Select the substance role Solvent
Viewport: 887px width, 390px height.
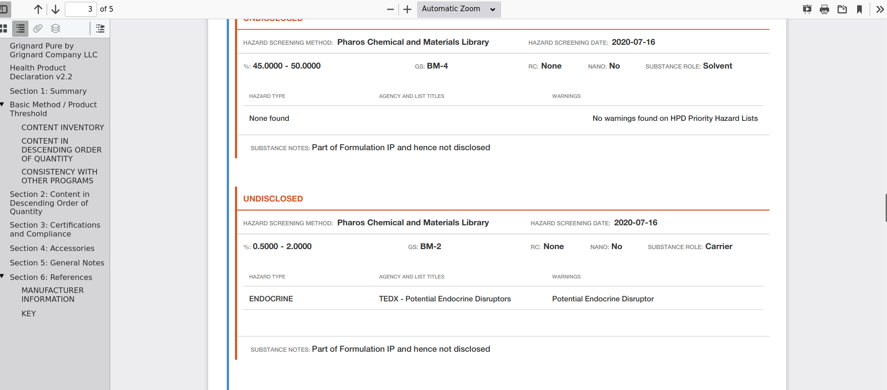[x=718, y=66]
